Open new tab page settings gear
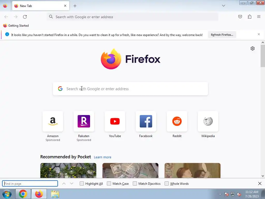 253,48
